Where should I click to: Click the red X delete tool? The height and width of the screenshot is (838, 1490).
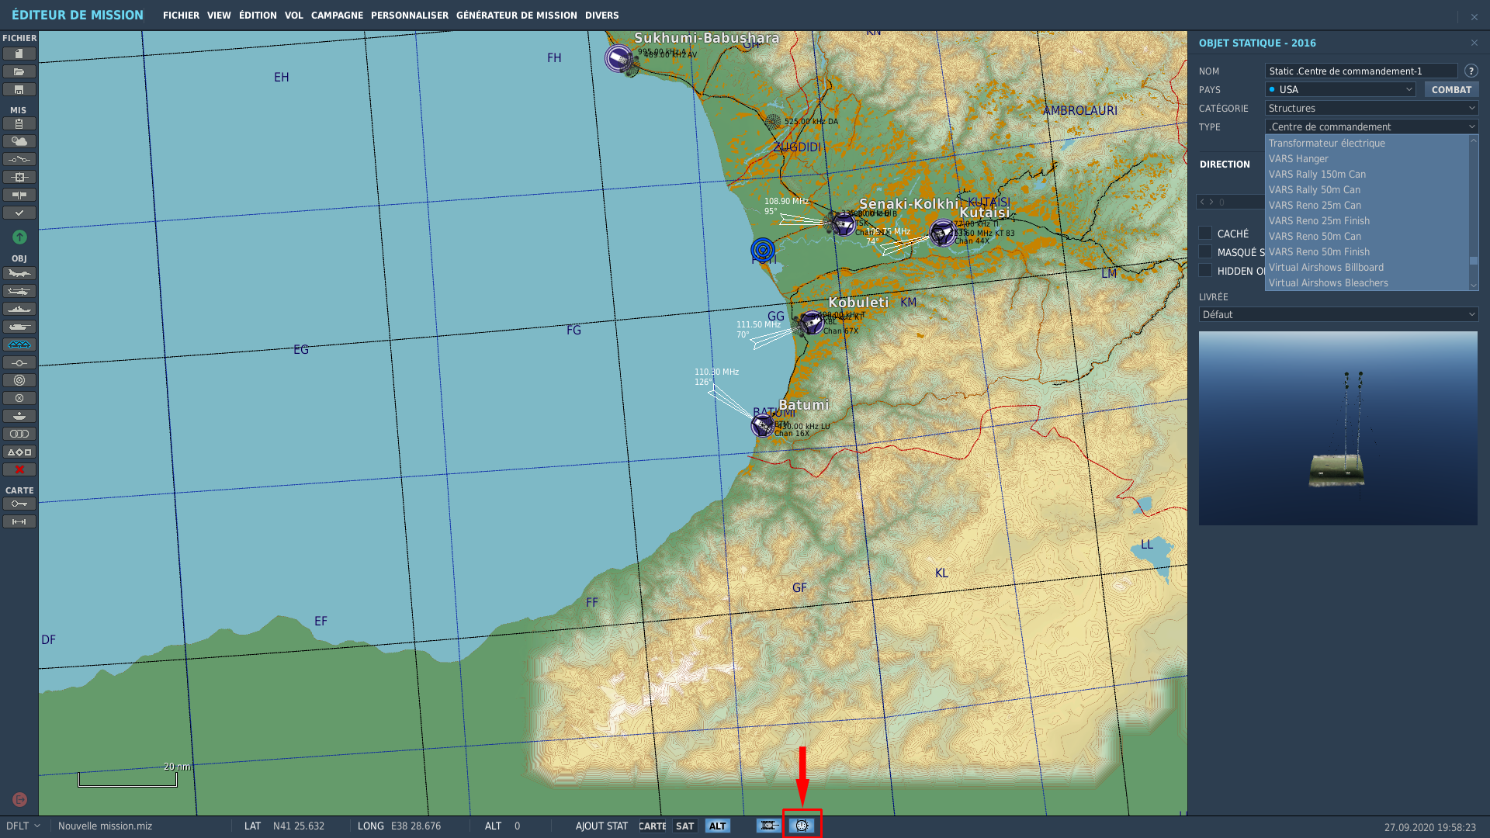(19, 469)
